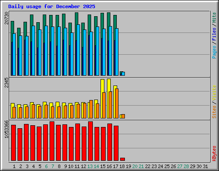Click day 31 on the x-axis
The image size is (219, 171).
[x=205, y=166]
